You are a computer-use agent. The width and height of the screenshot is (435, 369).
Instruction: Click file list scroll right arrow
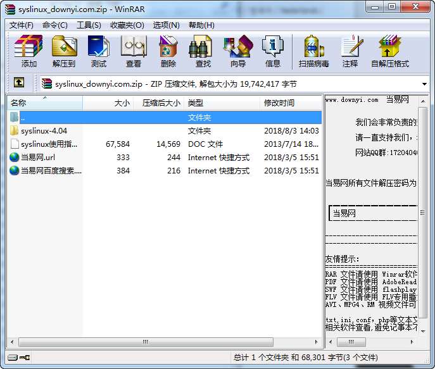point(316,342)
